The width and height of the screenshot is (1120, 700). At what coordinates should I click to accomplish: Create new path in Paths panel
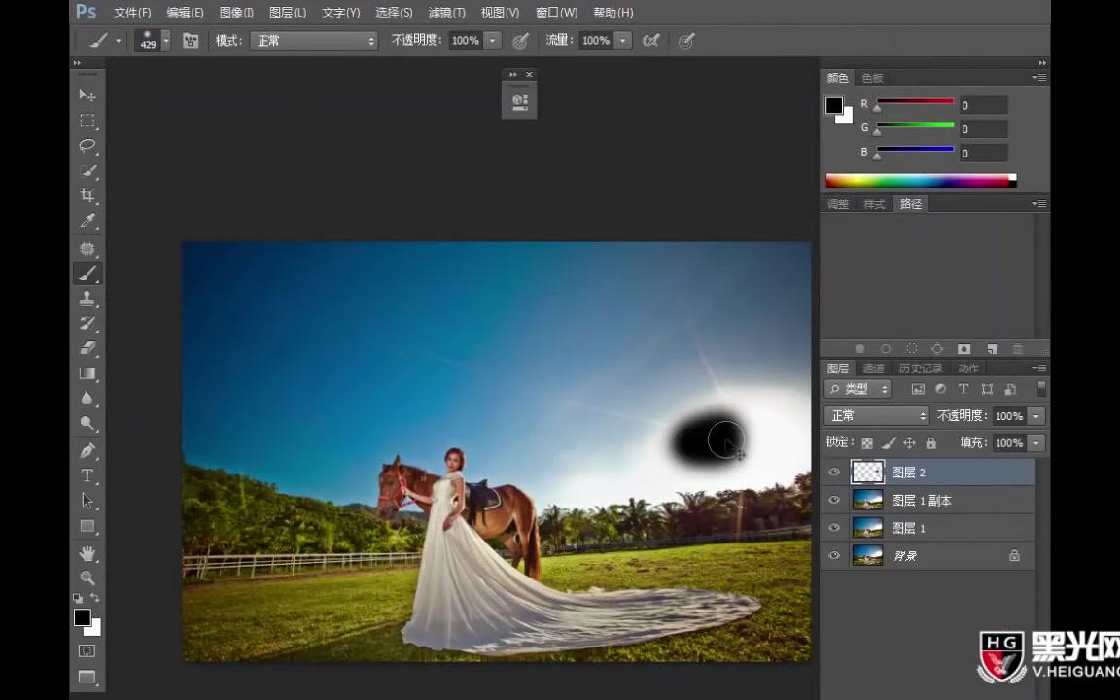tap(992, 349)
